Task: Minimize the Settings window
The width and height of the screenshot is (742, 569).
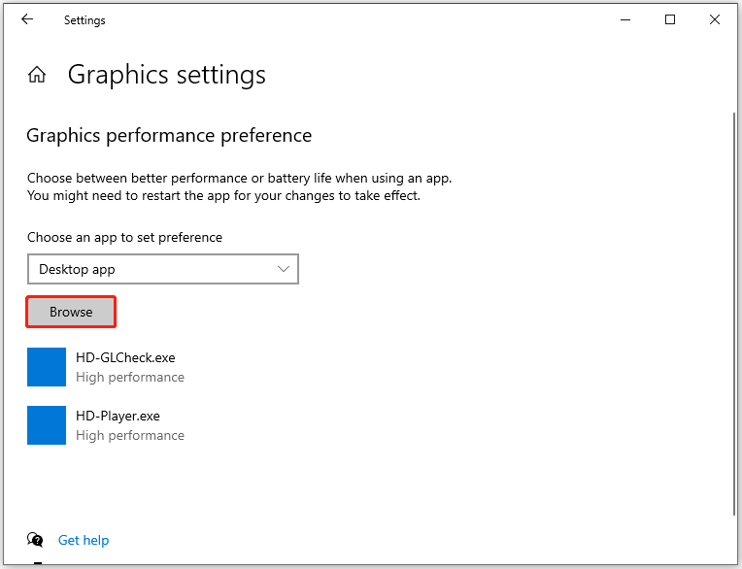Action: tap(624, 19)
